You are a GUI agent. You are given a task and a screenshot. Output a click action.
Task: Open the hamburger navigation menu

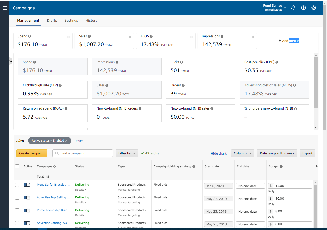click(5, 8)
